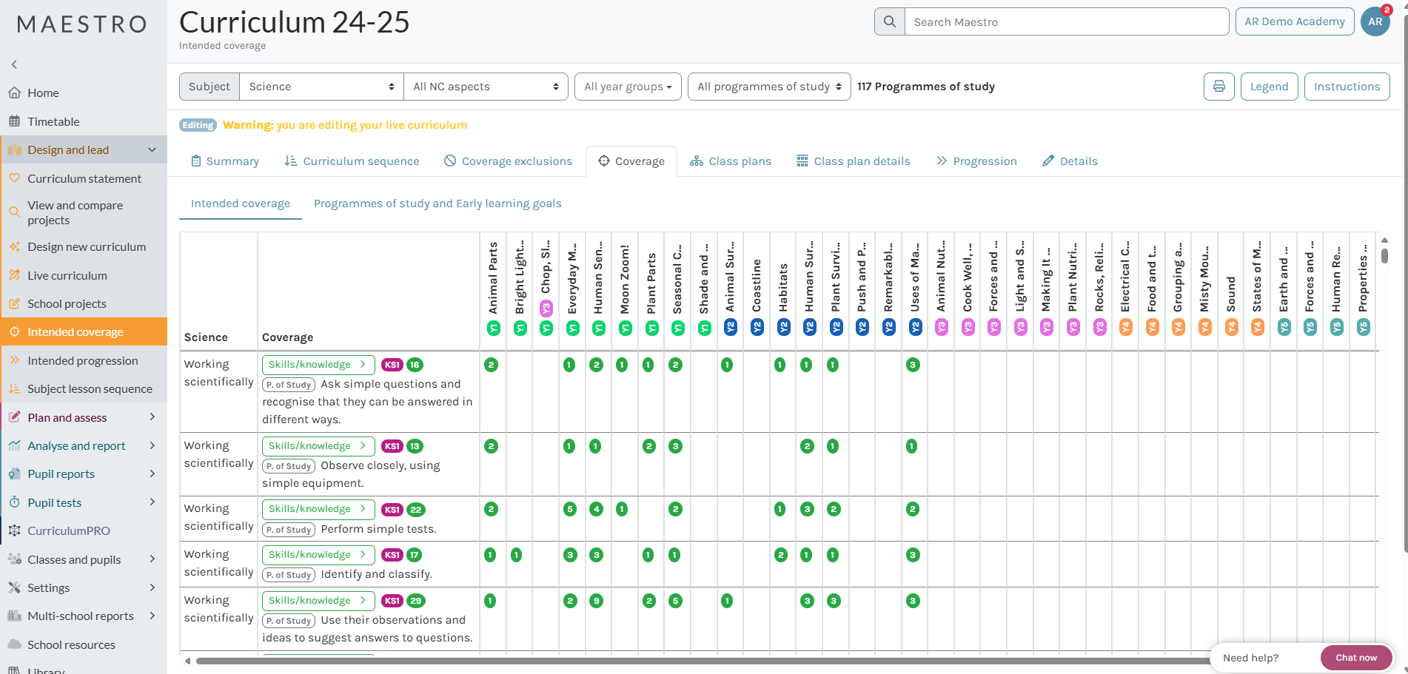Open Home from the sidebar
Screen dimensions: 1408x674
[x=43, y=92]
